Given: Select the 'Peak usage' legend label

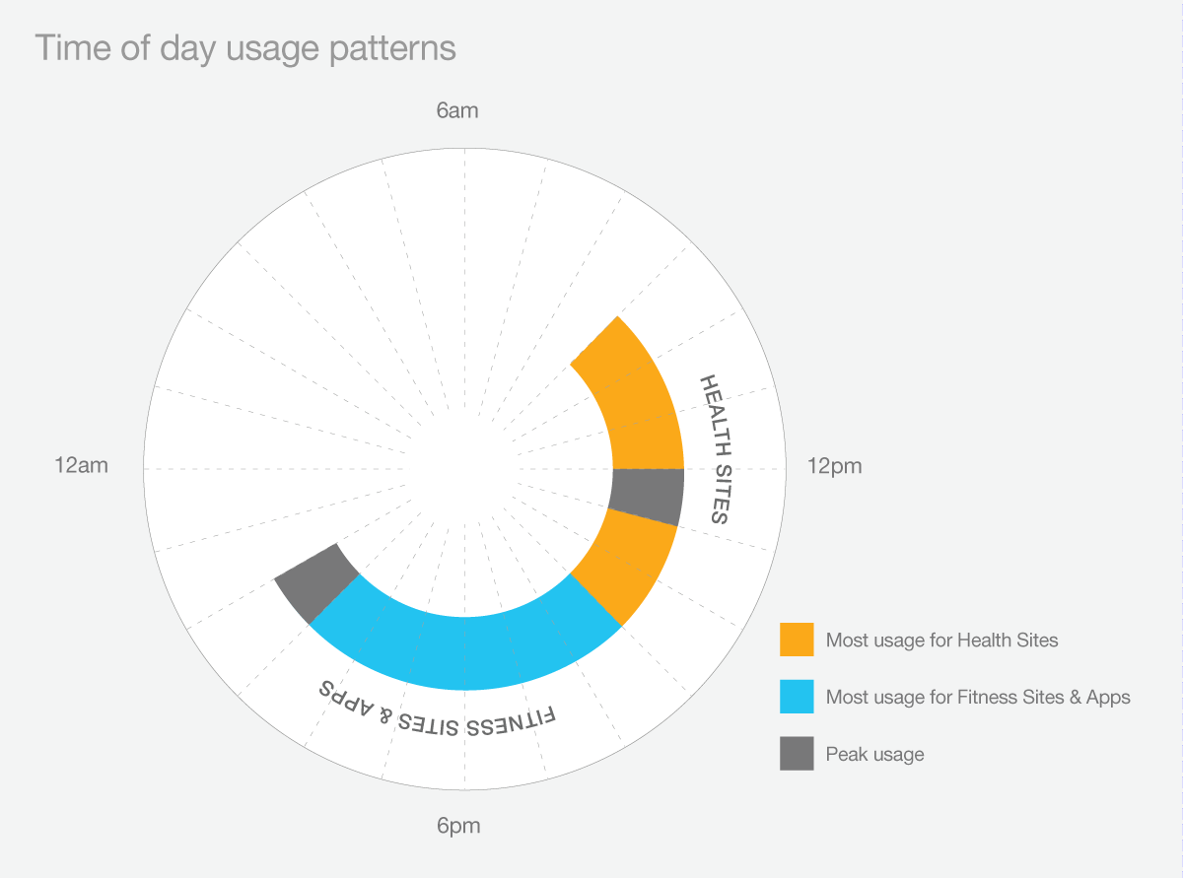Looking at the screenshot, I should click(875, 755).
